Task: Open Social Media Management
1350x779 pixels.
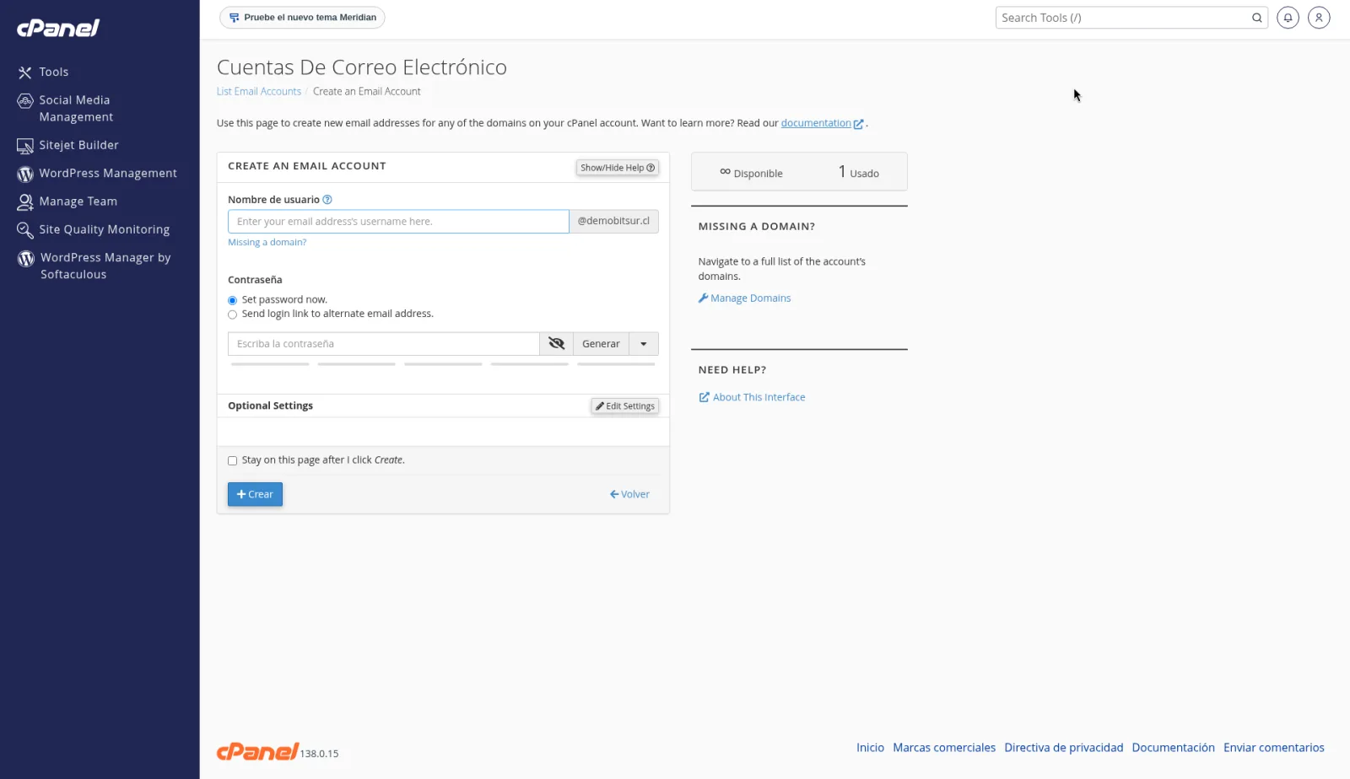Action: coord(76,109)
